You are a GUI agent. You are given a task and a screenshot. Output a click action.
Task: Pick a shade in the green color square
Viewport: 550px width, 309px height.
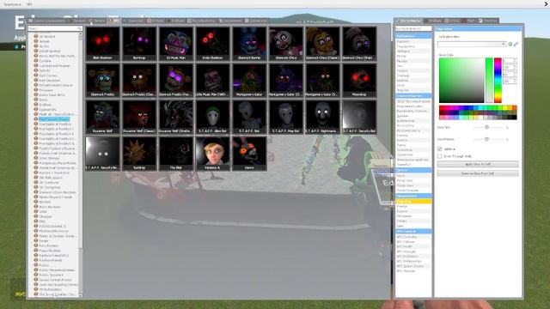pyautogui.click(x=461, y=80)
